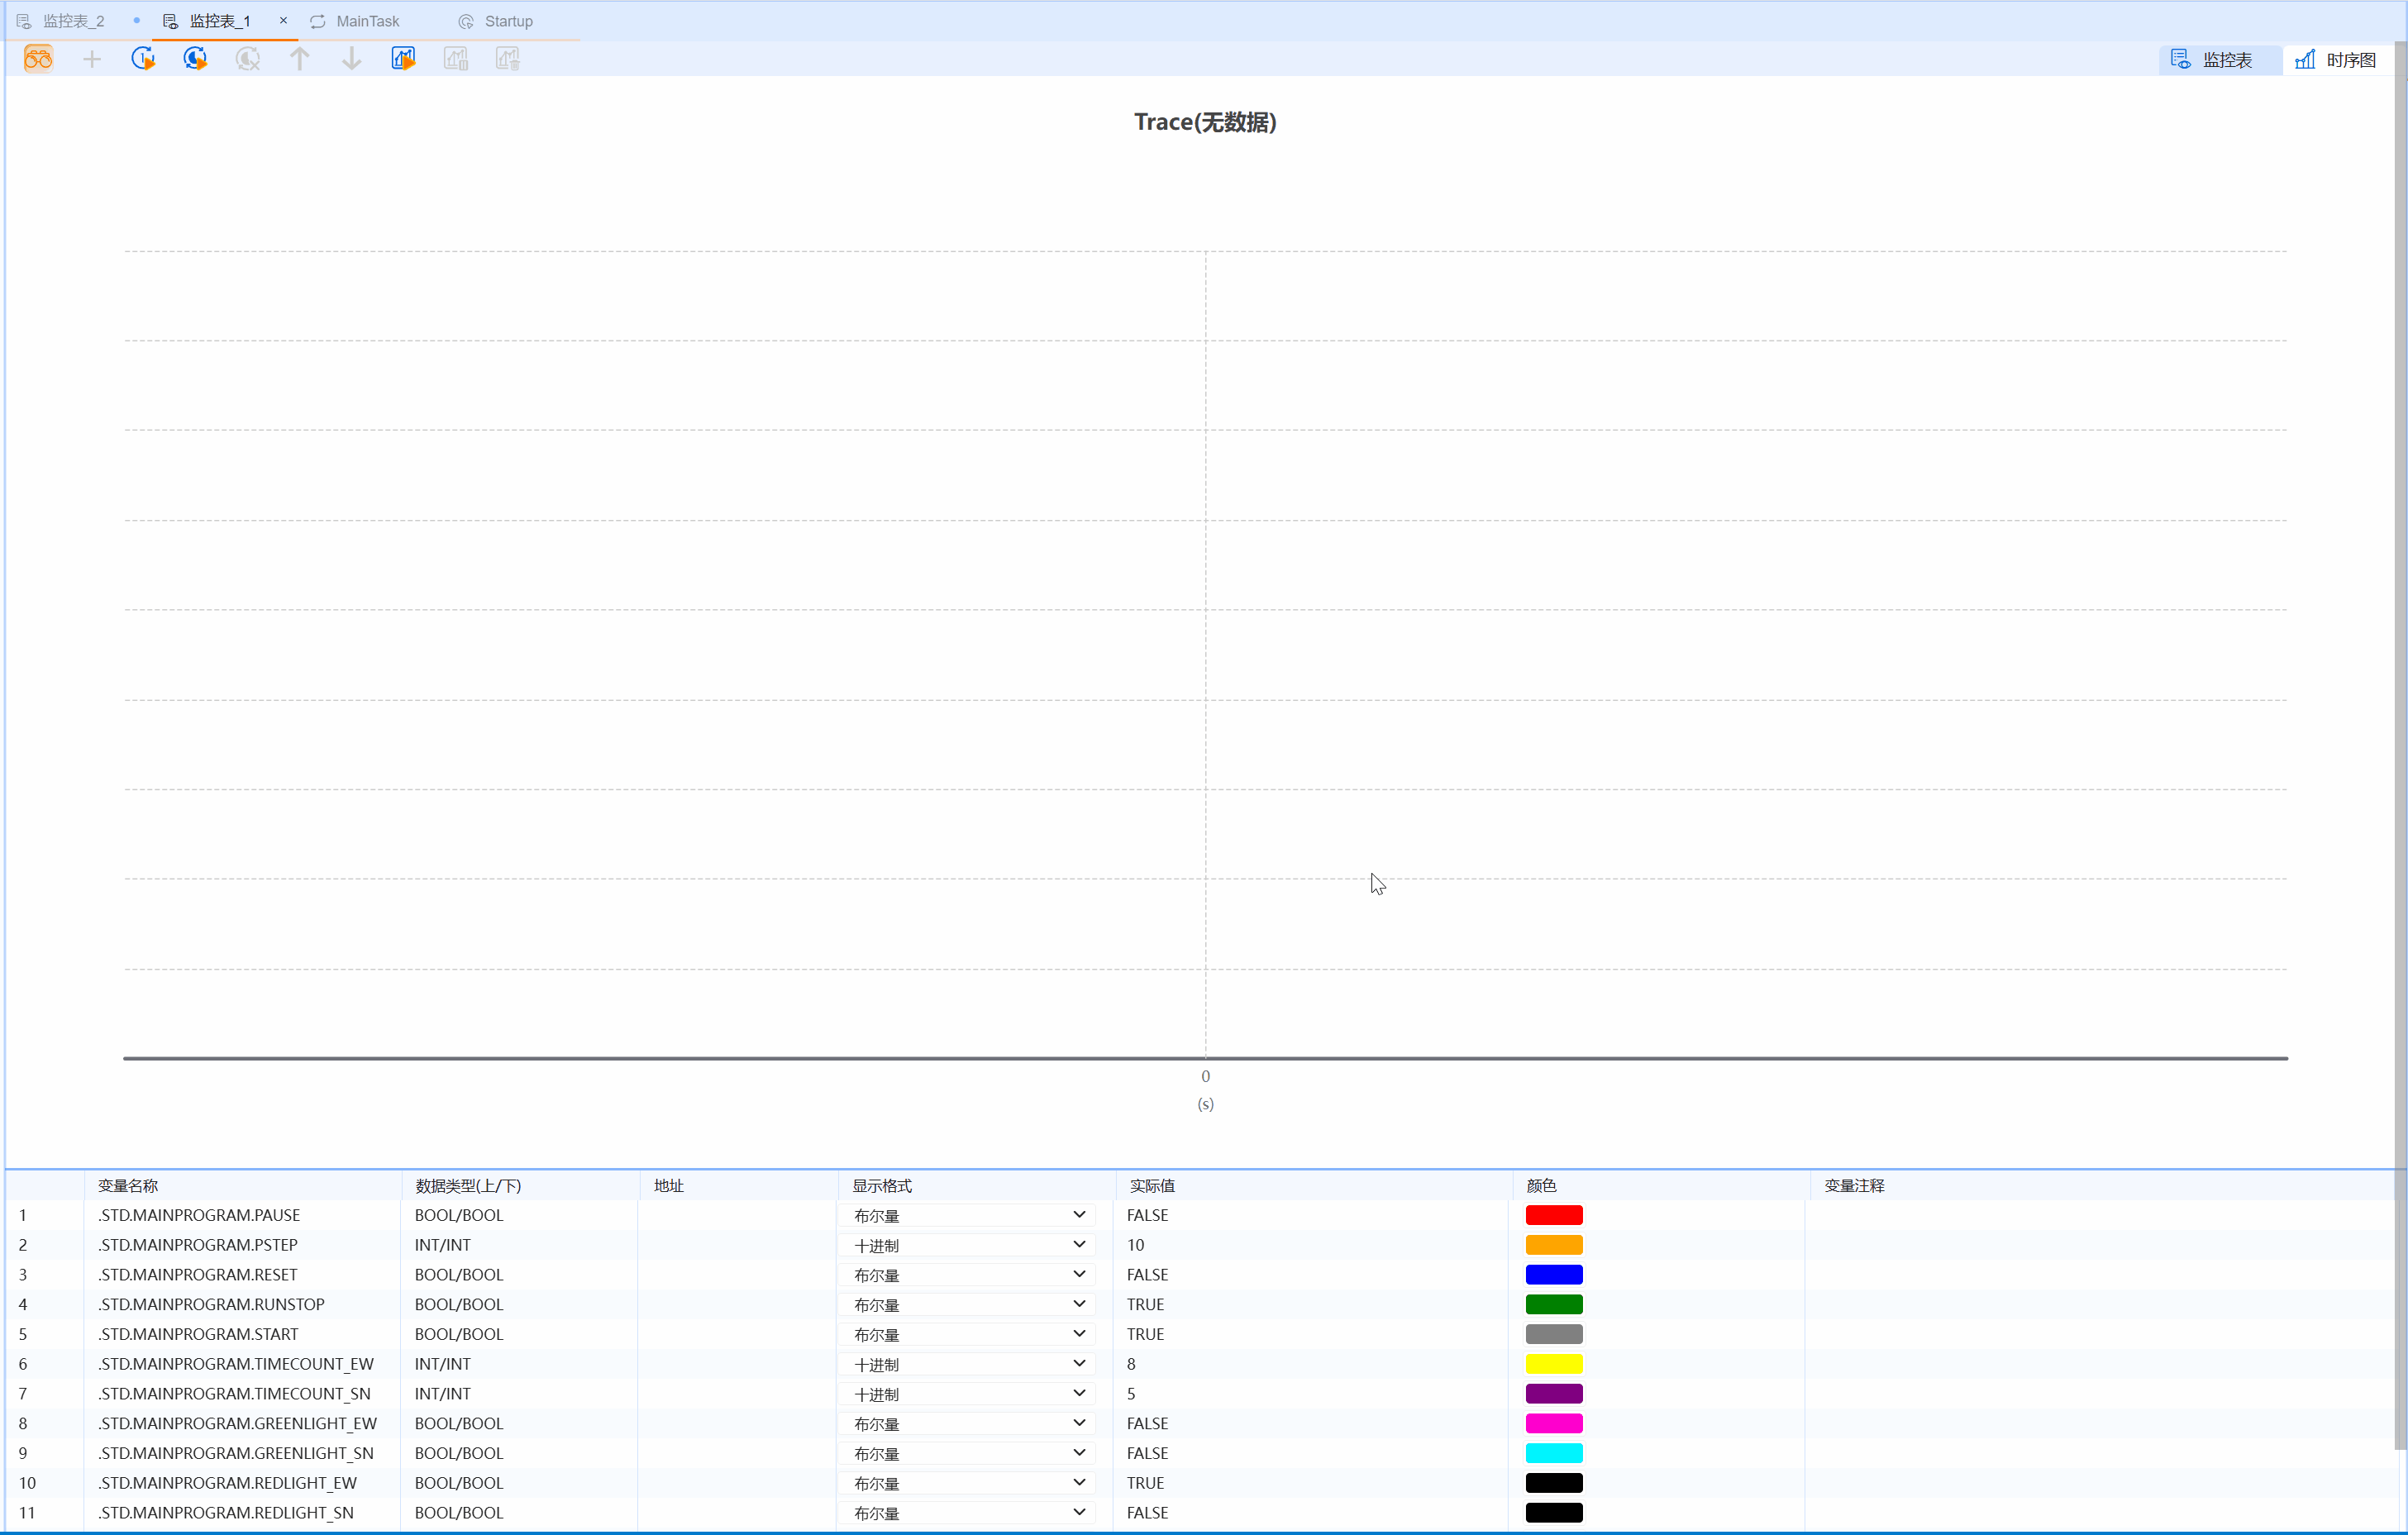Toggle the glasses monitoring mode icon
The image size is (2408, 1535).
(38, 59)
